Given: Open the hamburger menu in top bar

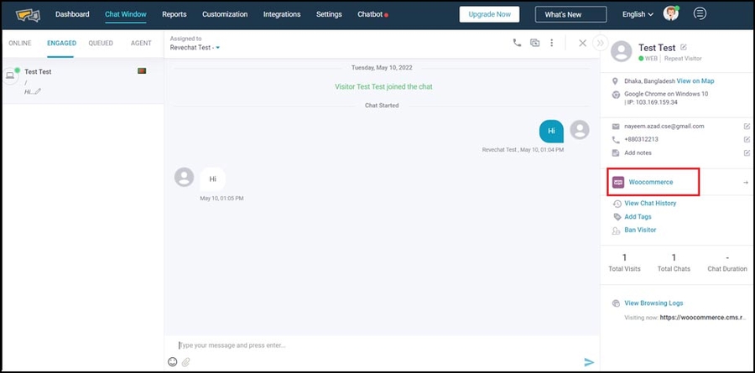Looking at the screenshot, I should pyautogui.click(x=700, y=14).
